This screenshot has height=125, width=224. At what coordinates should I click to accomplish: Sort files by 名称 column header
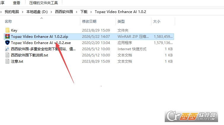point(8,21)
